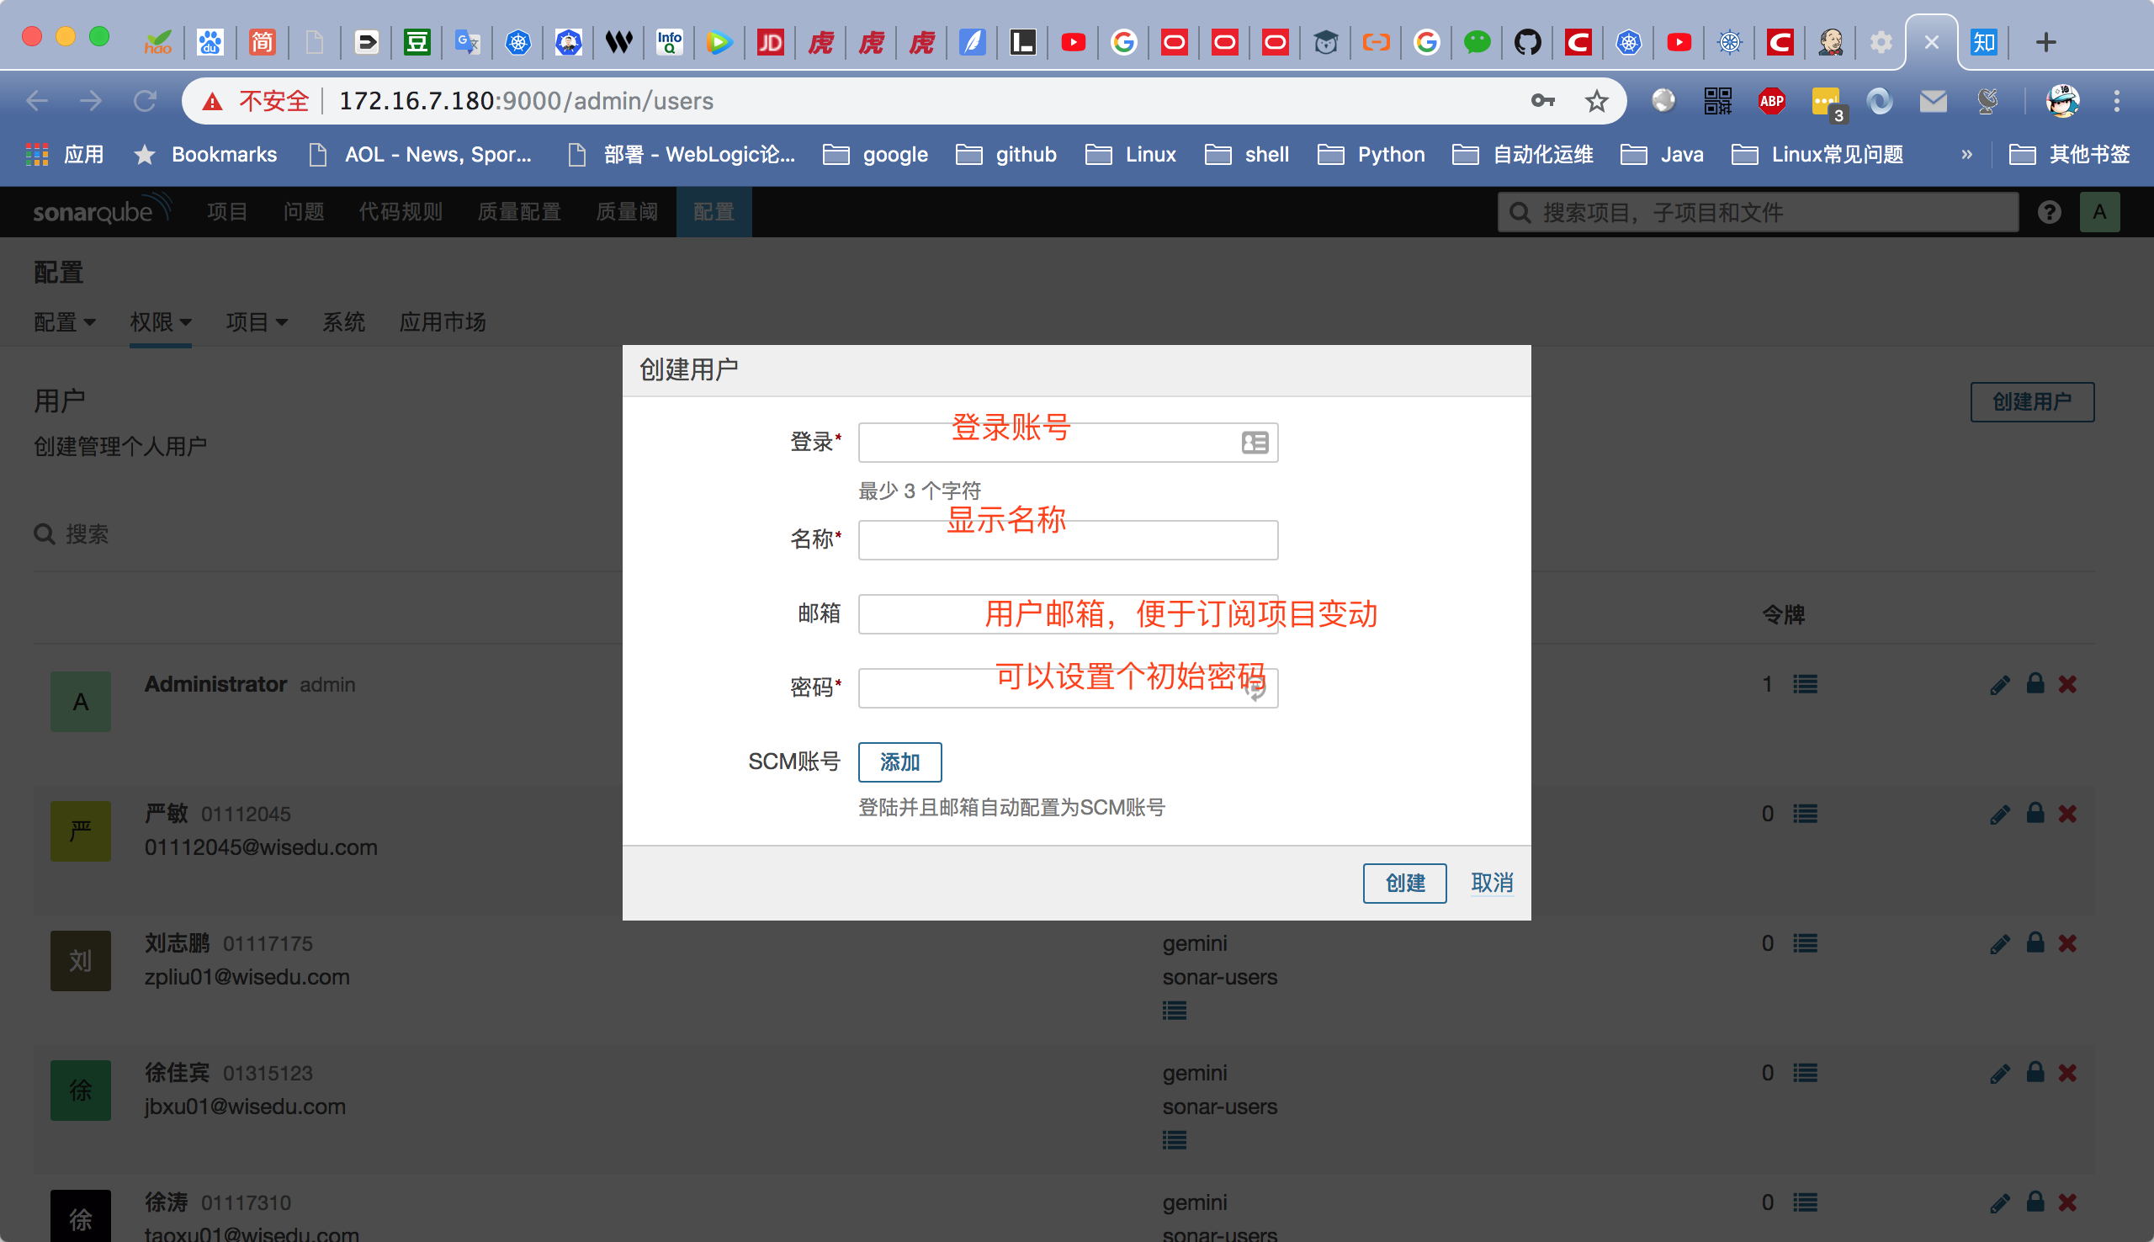This screenshot has width=2154, height=1242.
Task: Click the AdBlock Plus extension icon
Action: [1771, 102]
